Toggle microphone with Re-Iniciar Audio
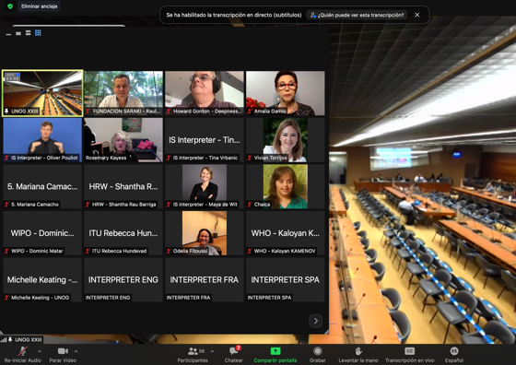 (x=23, y=355)
